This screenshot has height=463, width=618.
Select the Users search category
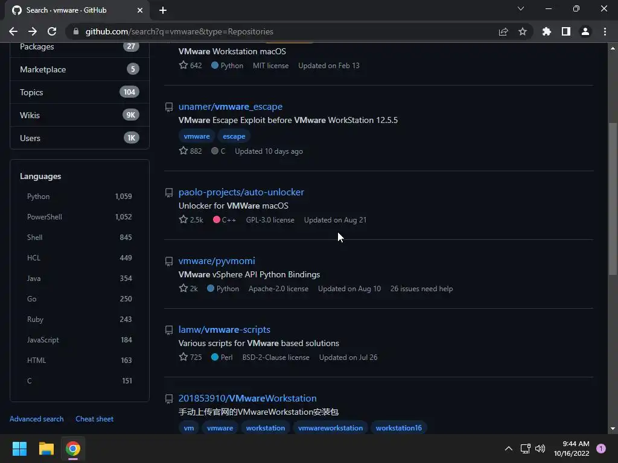pyautogui.click(x=80, y=138)
